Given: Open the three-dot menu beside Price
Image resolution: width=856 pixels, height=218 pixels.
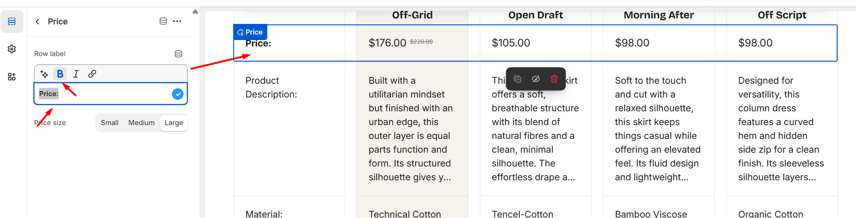Looking at the screenshot, I should 177,21.
